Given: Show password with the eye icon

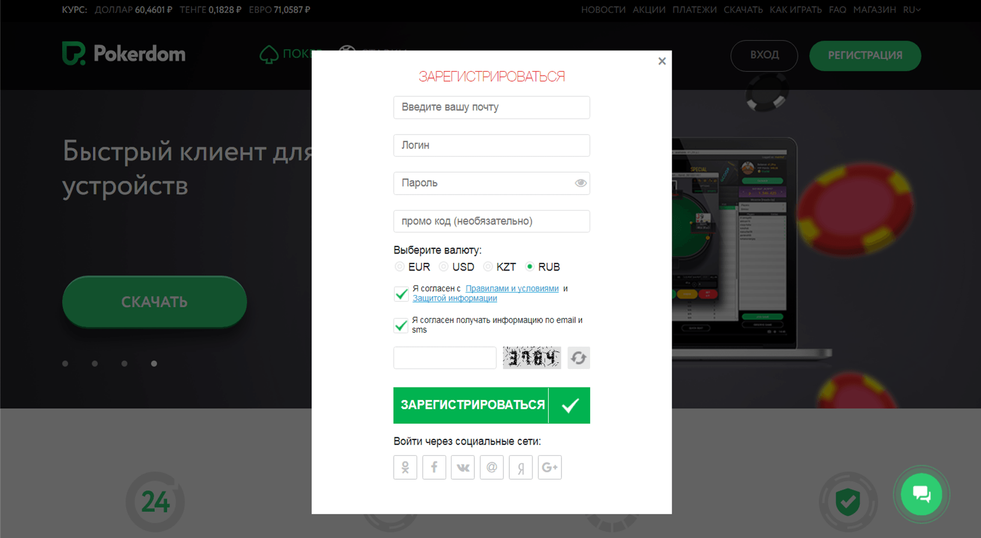Looking at the screenshot, I should pyautogui.click(x=580, y=183).
